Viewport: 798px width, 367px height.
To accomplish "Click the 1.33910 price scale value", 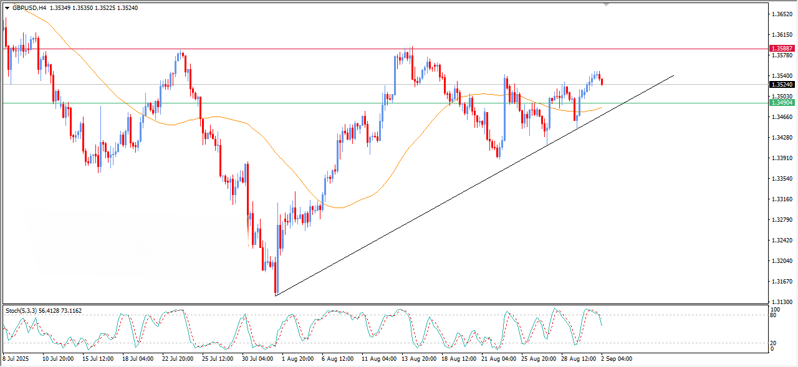I will pyautogui.click(x=782, y=158).
